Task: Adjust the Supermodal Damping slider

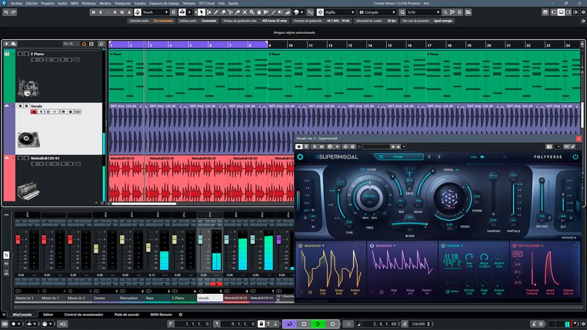Action: pos(494,197)
